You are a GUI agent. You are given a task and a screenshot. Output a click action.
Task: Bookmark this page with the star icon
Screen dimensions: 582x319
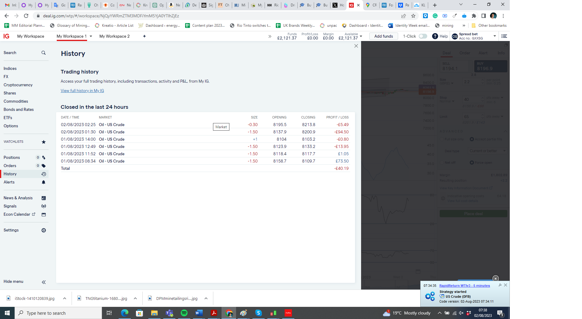pos(413,16)
